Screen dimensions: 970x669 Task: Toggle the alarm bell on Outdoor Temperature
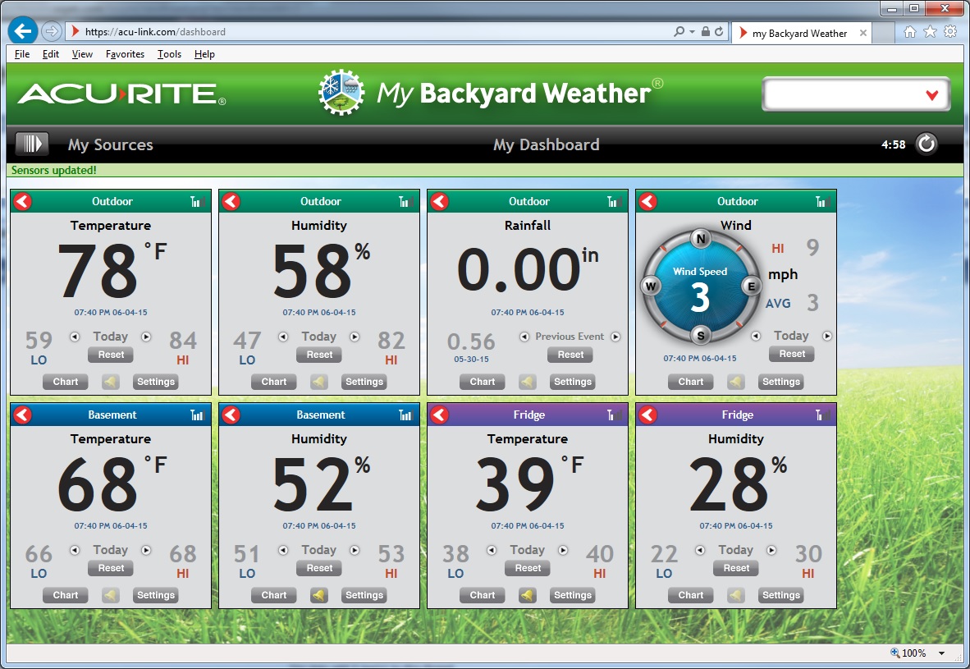click(111, 382)
